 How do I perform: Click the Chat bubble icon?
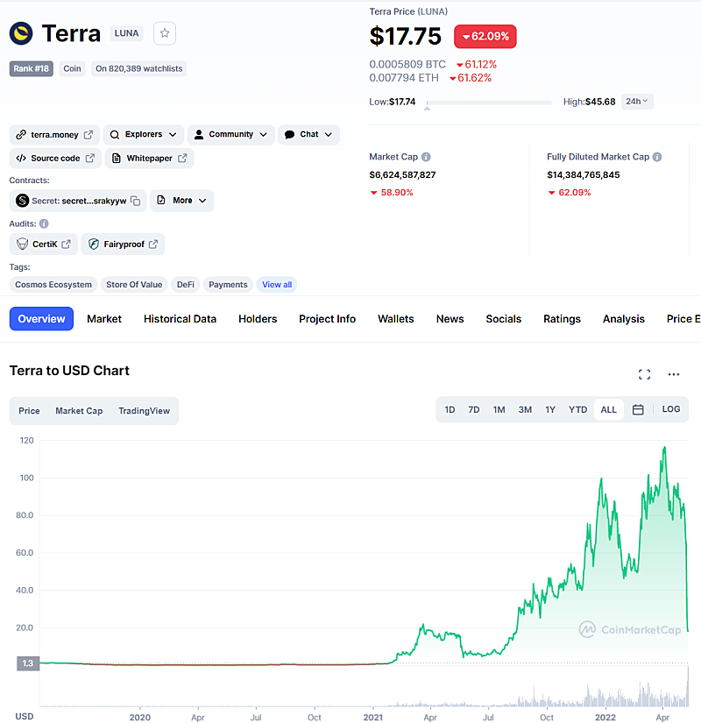[290, 134]
